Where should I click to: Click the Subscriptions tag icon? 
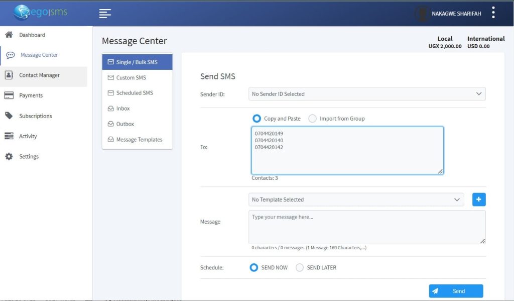pyautogui.click(x=9, y=116)
